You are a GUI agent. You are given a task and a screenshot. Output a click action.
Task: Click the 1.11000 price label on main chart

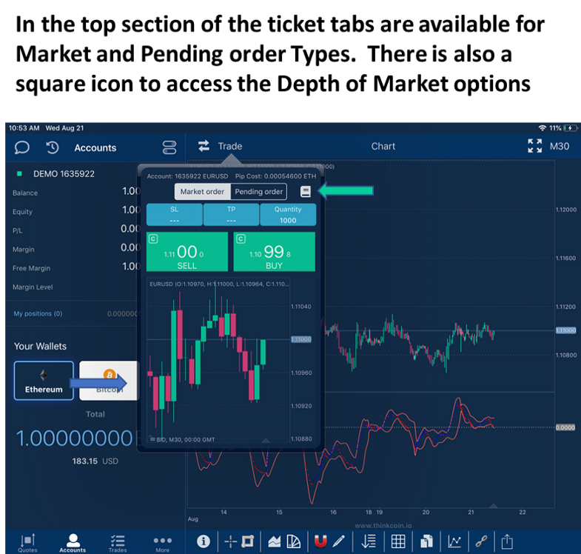pos(565,330)
